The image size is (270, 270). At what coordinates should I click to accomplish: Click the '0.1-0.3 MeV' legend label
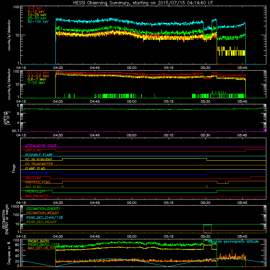click(x=38, y=73)
